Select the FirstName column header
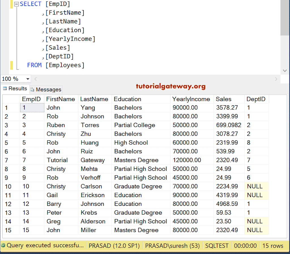This screenshot has height=254, width=290. pyautogui.click(x=61, y=99)
